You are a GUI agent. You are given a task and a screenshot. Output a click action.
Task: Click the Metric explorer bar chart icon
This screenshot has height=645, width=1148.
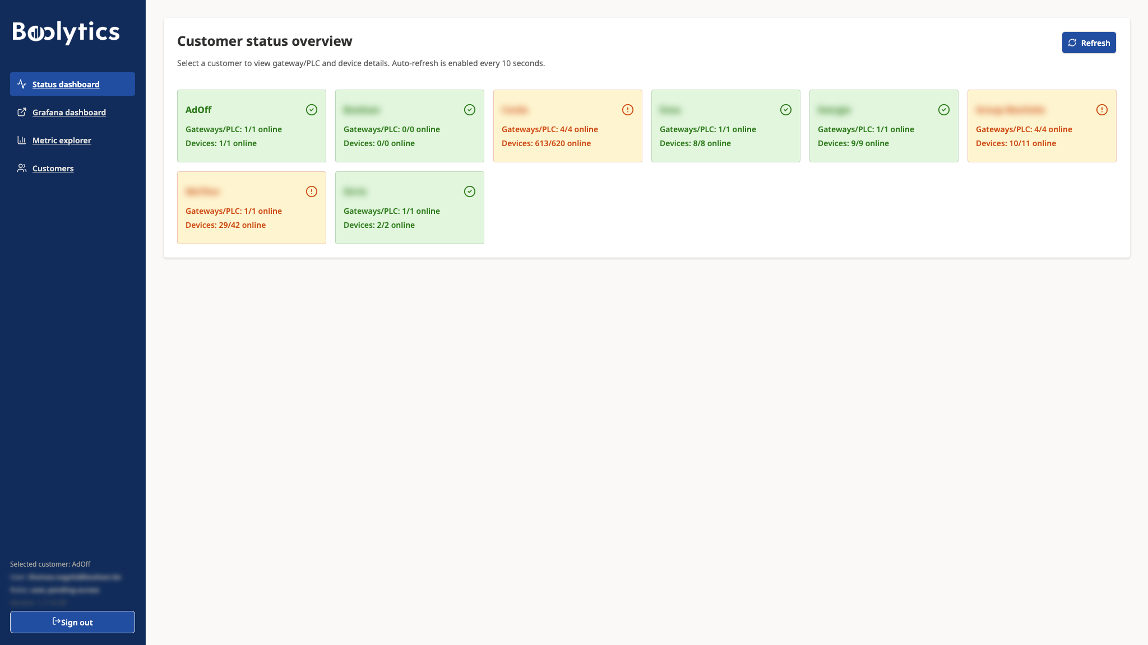tap(22, 140)
